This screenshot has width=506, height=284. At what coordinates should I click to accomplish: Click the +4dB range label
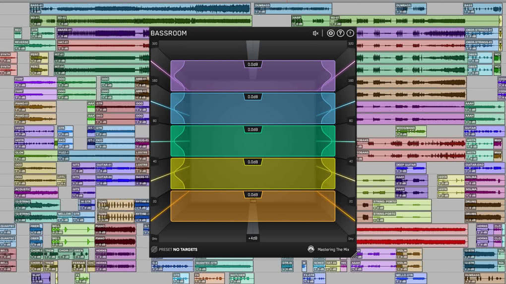(253, 238)
